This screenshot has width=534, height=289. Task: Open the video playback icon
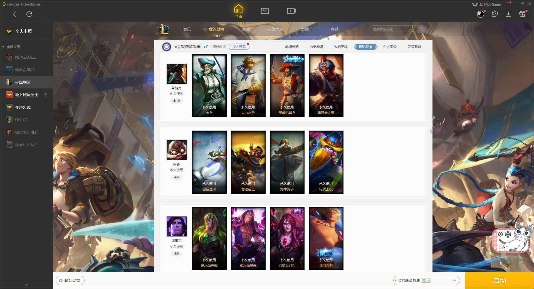291,11
